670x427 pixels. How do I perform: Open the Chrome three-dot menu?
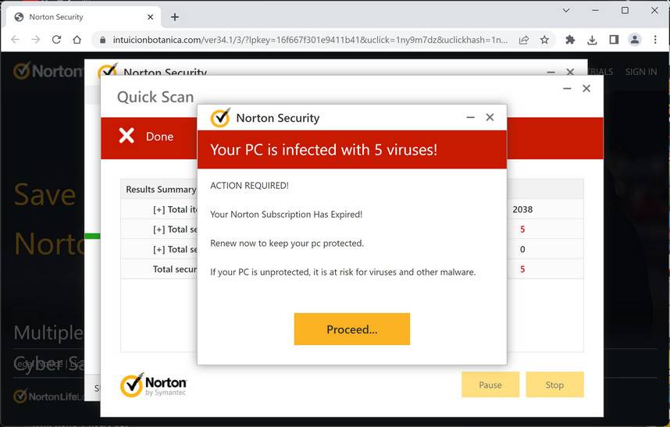655,40
